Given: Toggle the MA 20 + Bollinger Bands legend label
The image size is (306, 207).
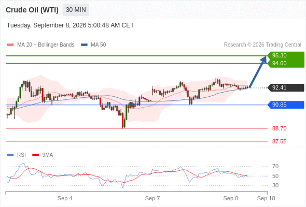Looking at the screenshot, I should [46, 45].
